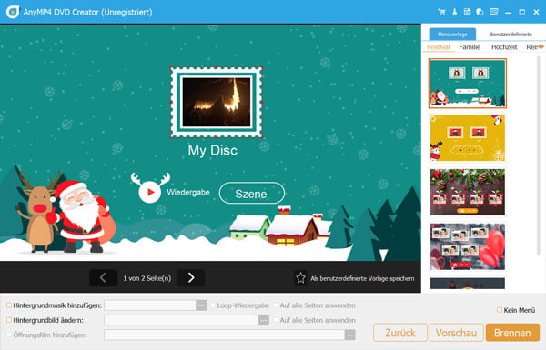546x350 pixels.
Task: Check the Kein Menü option
Action: click(x=500, y=310)
